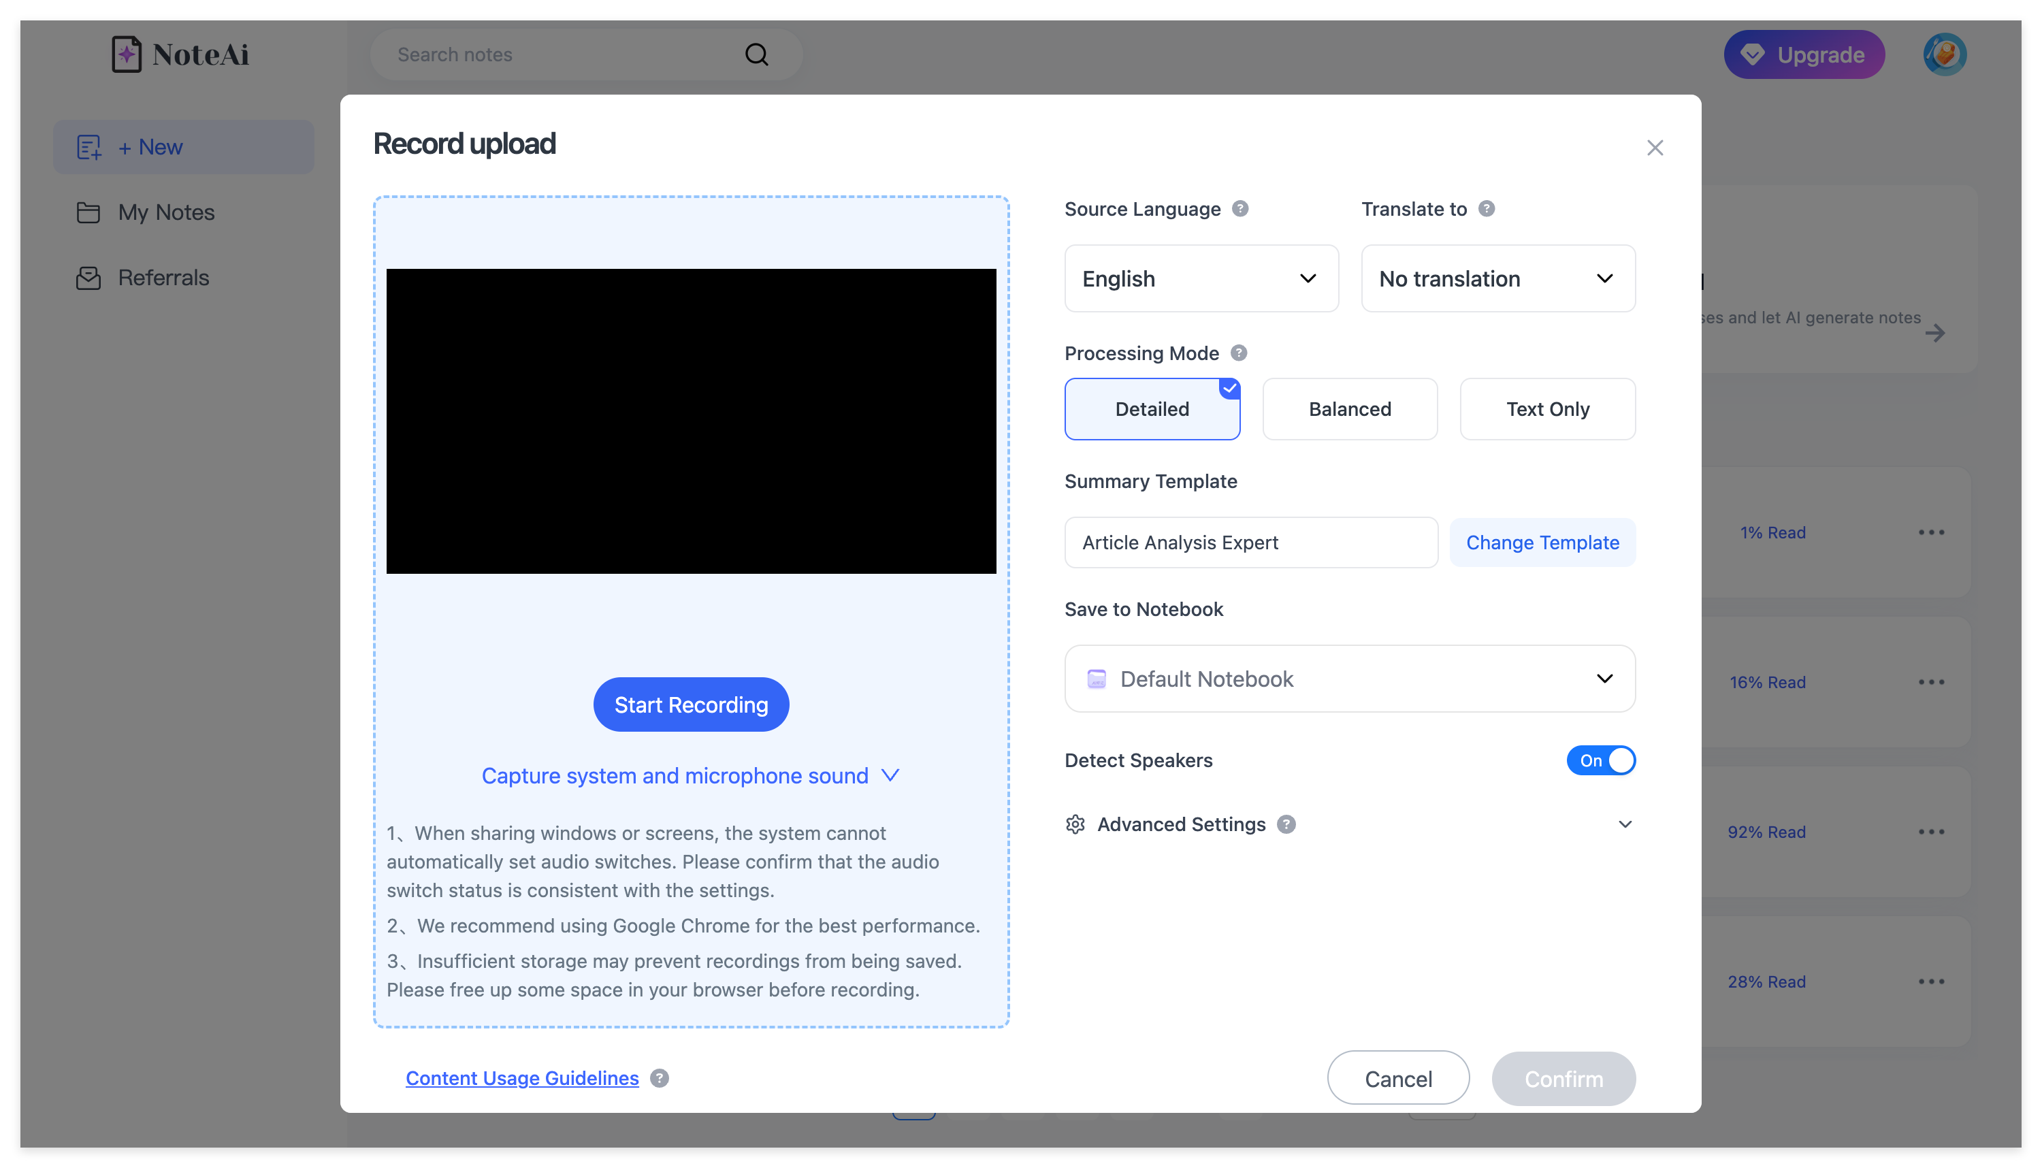Click the Source Language help icon
This screenshot has height=1168, width=2042.
point(1240,208)
